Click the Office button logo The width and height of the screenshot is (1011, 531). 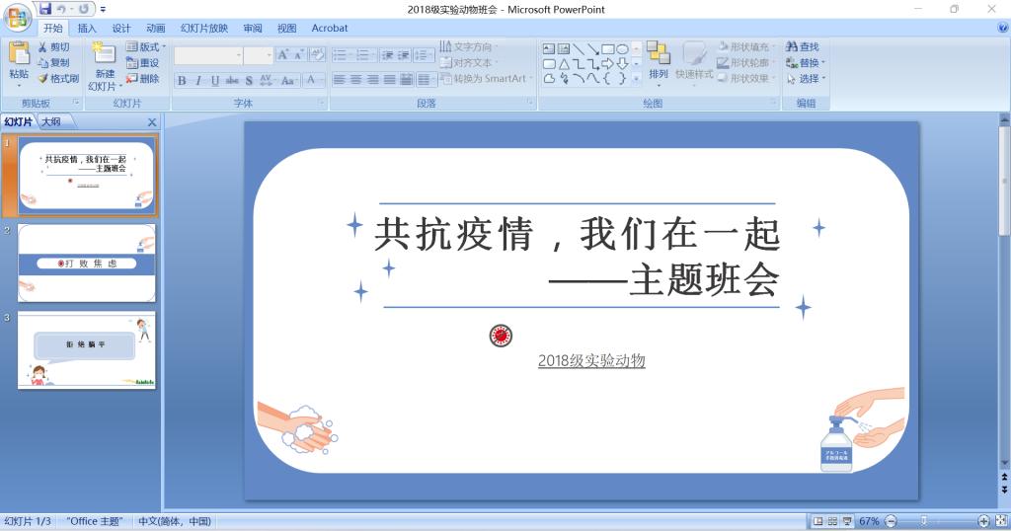[x=18, y=18]
